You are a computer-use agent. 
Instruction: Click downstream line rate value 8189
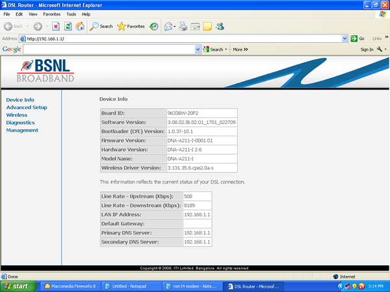coord(190,206)
